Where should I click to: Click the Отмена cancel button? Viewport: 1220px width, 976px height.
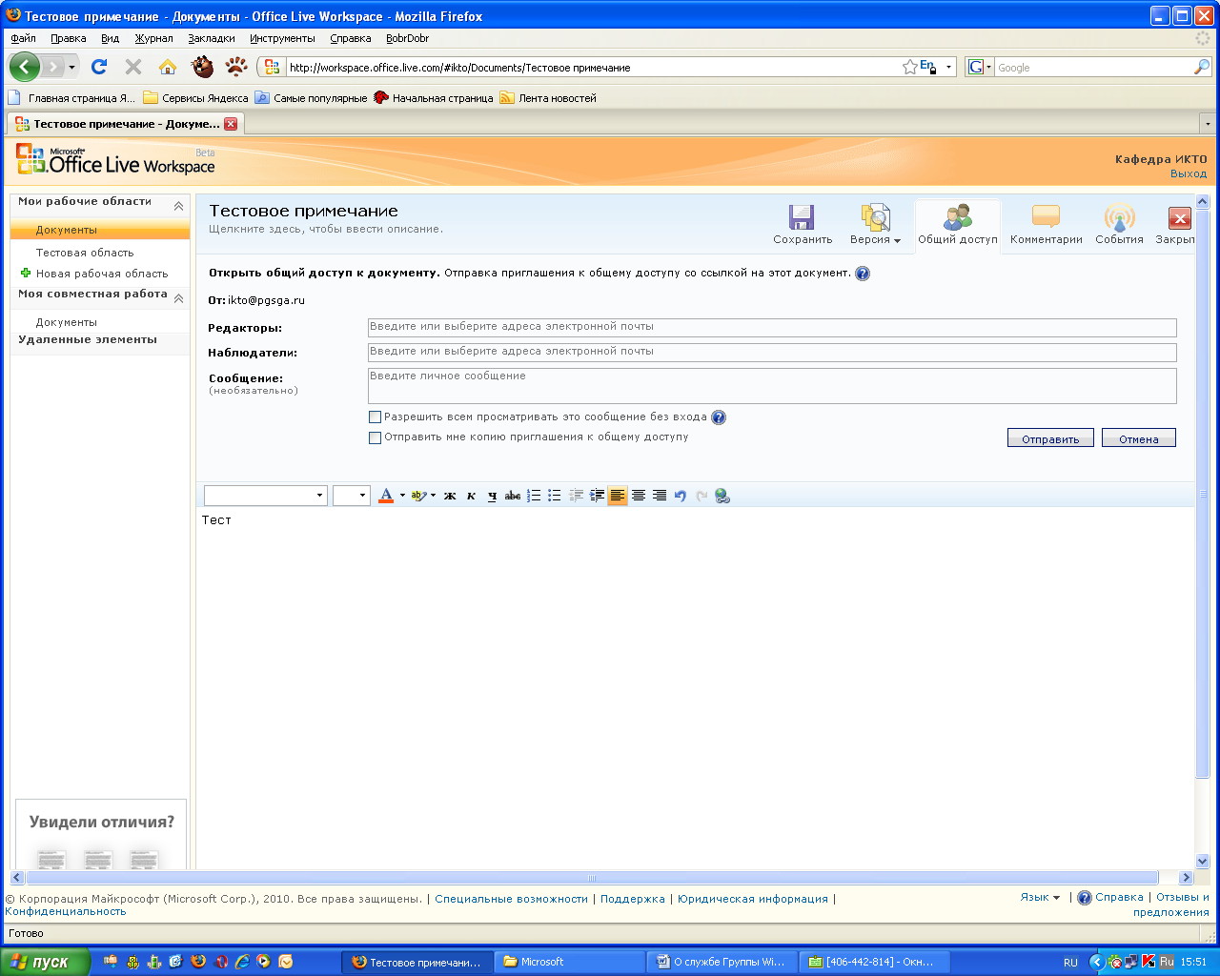click(1139, 437)
